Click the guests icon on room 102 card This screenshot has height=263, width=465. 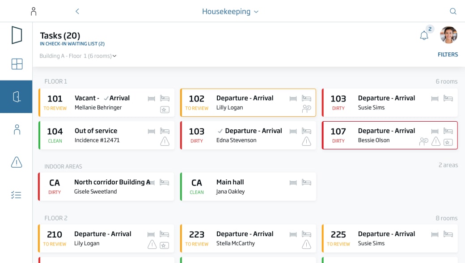click(x=306, y=109)
